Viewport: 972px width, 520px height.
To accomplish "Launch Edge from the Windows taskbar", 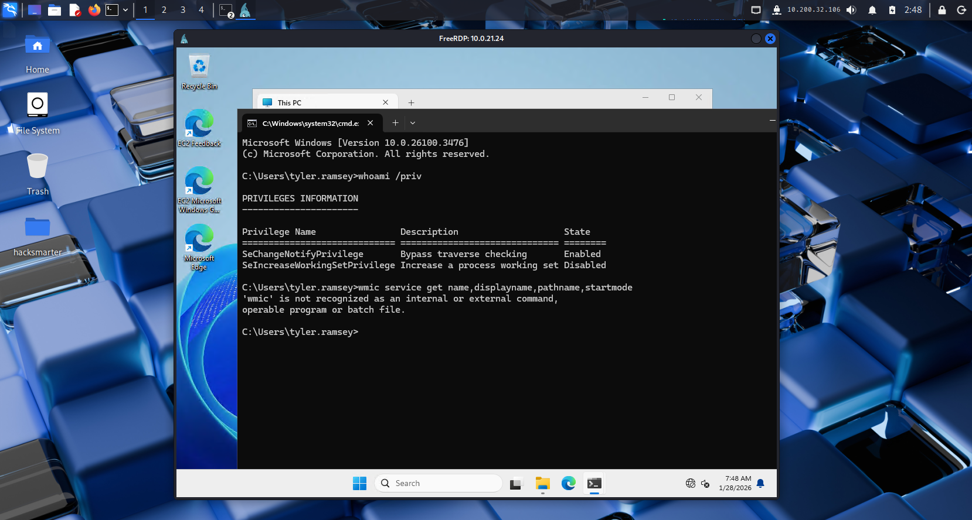I will tap(568, 483).
